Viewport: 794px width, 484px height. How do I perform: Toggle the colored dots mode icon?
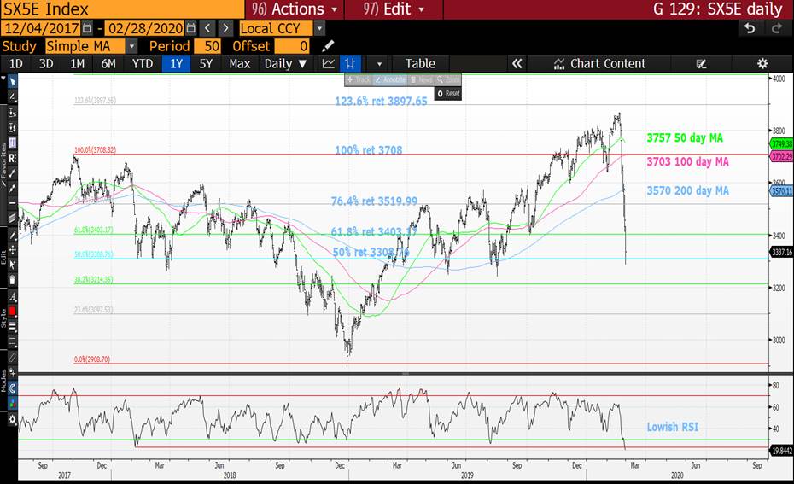pos(13,404)
